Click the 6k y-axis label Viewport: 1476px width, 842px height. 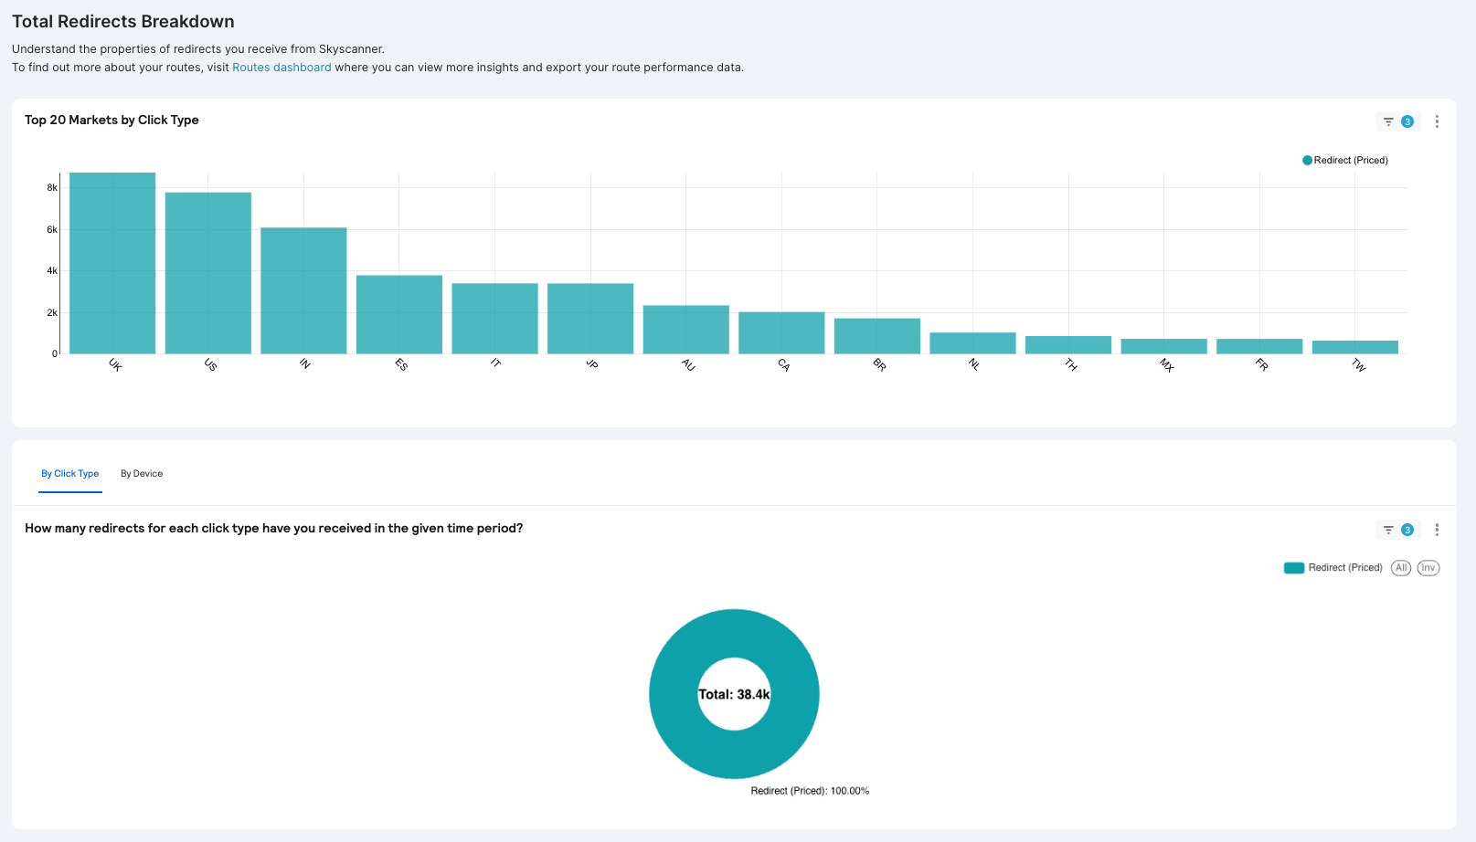pos(52,229)
